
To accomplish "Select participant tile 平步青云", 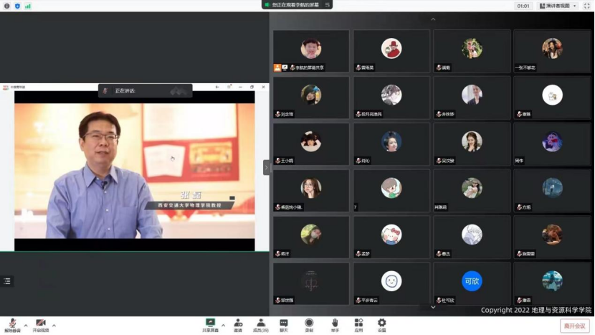I will pyautogui.click(x=391, y=284).
